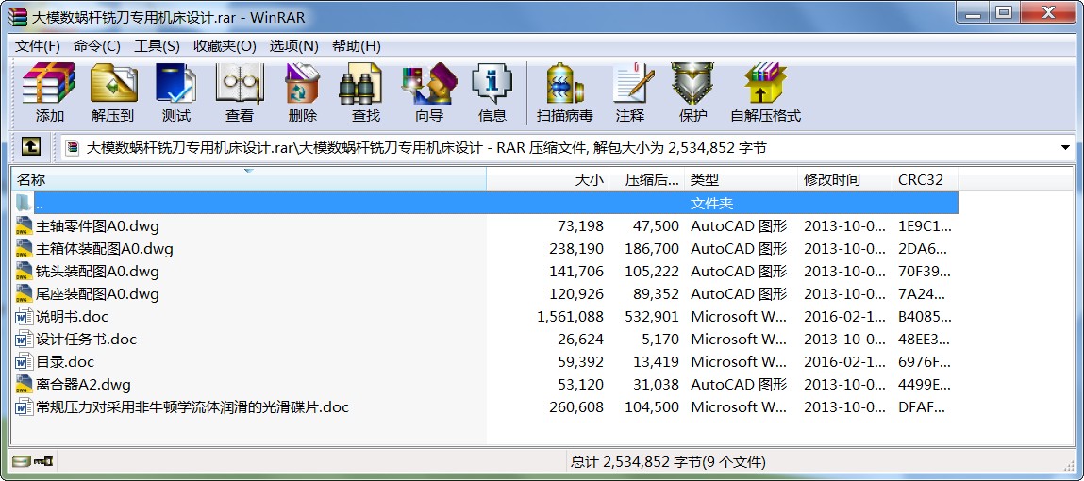This screenshot has width=1084, height=481.
Task: Sort files by 名称 column header
Action: point(31,179)
